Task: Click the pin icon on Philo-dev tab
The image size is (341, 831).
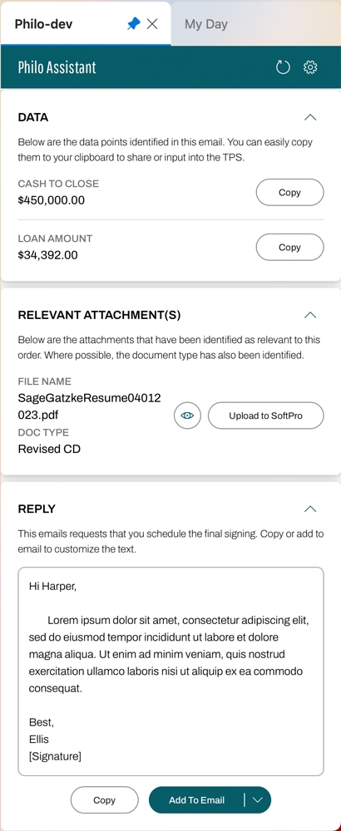Action: (134, 24)
